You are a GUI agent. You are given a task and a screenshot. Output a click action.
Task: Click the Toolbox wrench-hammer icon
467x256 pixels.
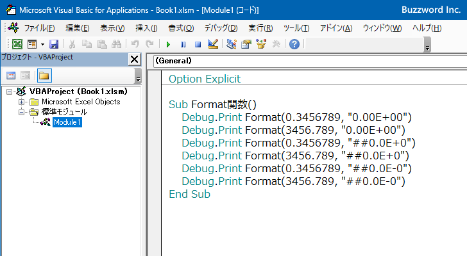point(276,44)
